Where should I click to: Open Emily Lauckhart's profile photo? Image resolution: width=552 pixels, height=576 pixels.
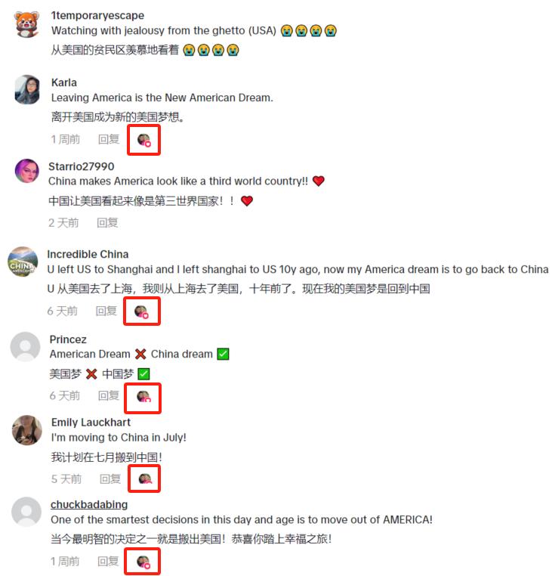(x=26, y=430)
